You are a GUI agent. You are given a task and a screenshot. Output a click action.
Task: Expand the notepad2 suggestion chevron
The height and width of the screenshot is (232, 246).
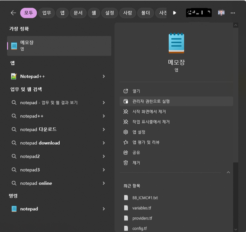[x=104, y=156]
